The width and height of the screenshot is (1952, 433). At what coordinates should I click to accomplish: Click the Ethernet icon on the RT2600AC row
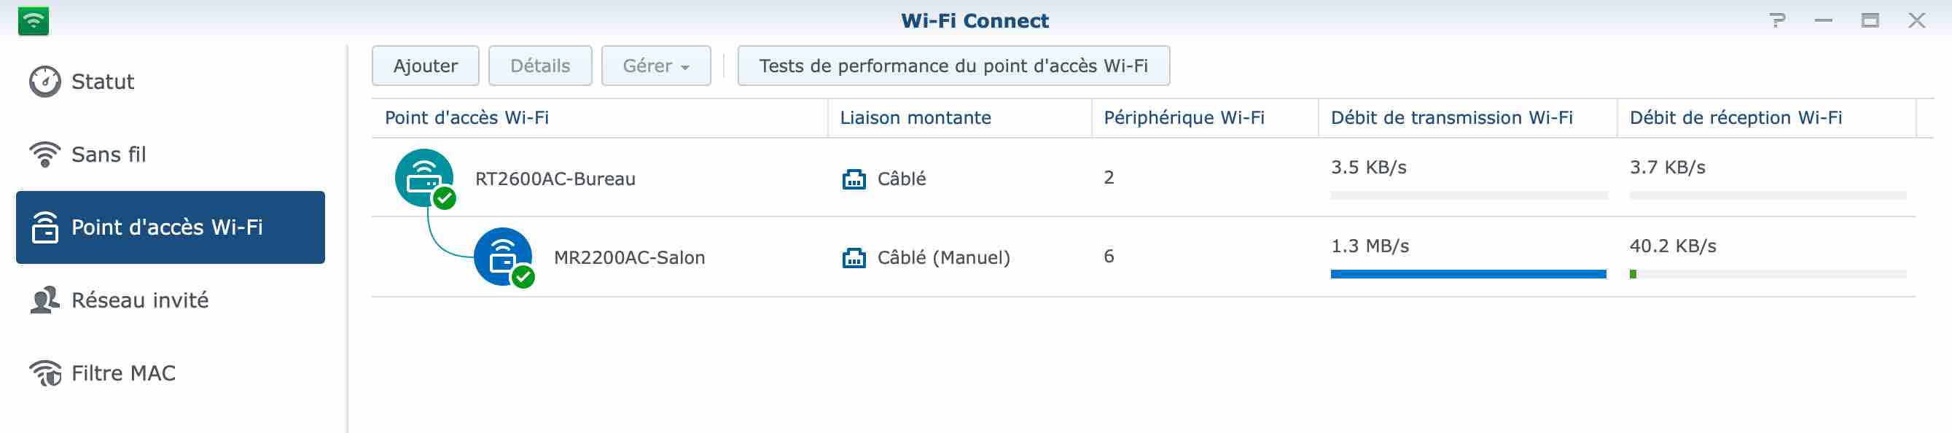(854, 179)
